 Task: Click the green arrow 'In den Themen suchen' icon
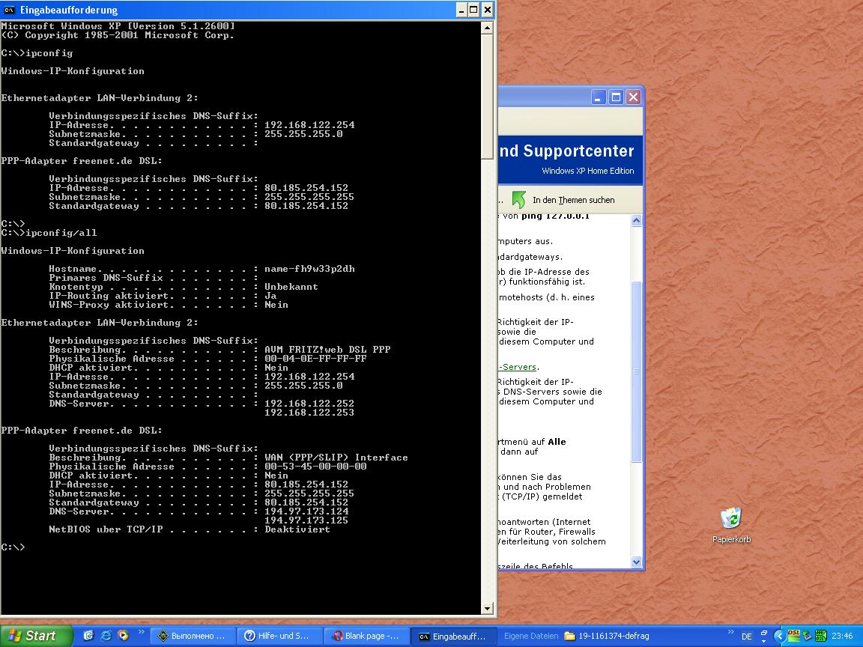[518, 200]
